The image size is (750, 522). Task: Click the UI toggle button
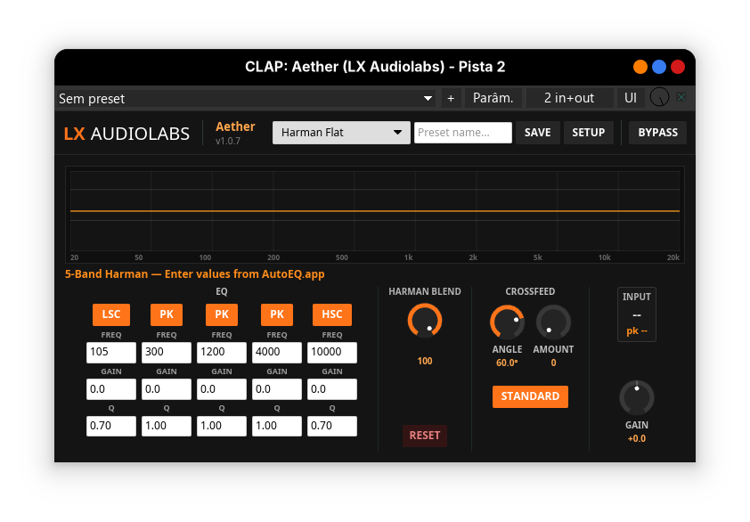[x=631, y=98]
